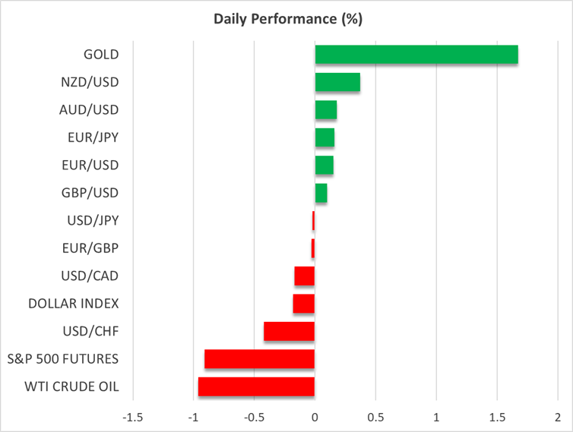Viewport: 573px width, 432px height.
Task: Select the USD/JPY axis label
Action: (93, 220)
